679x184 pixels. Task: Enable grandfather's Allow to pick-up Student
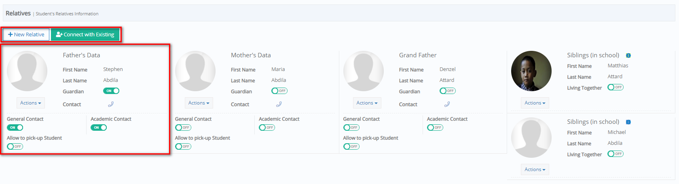(x=351, y=146)
